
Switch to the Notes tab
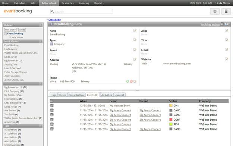63,95
